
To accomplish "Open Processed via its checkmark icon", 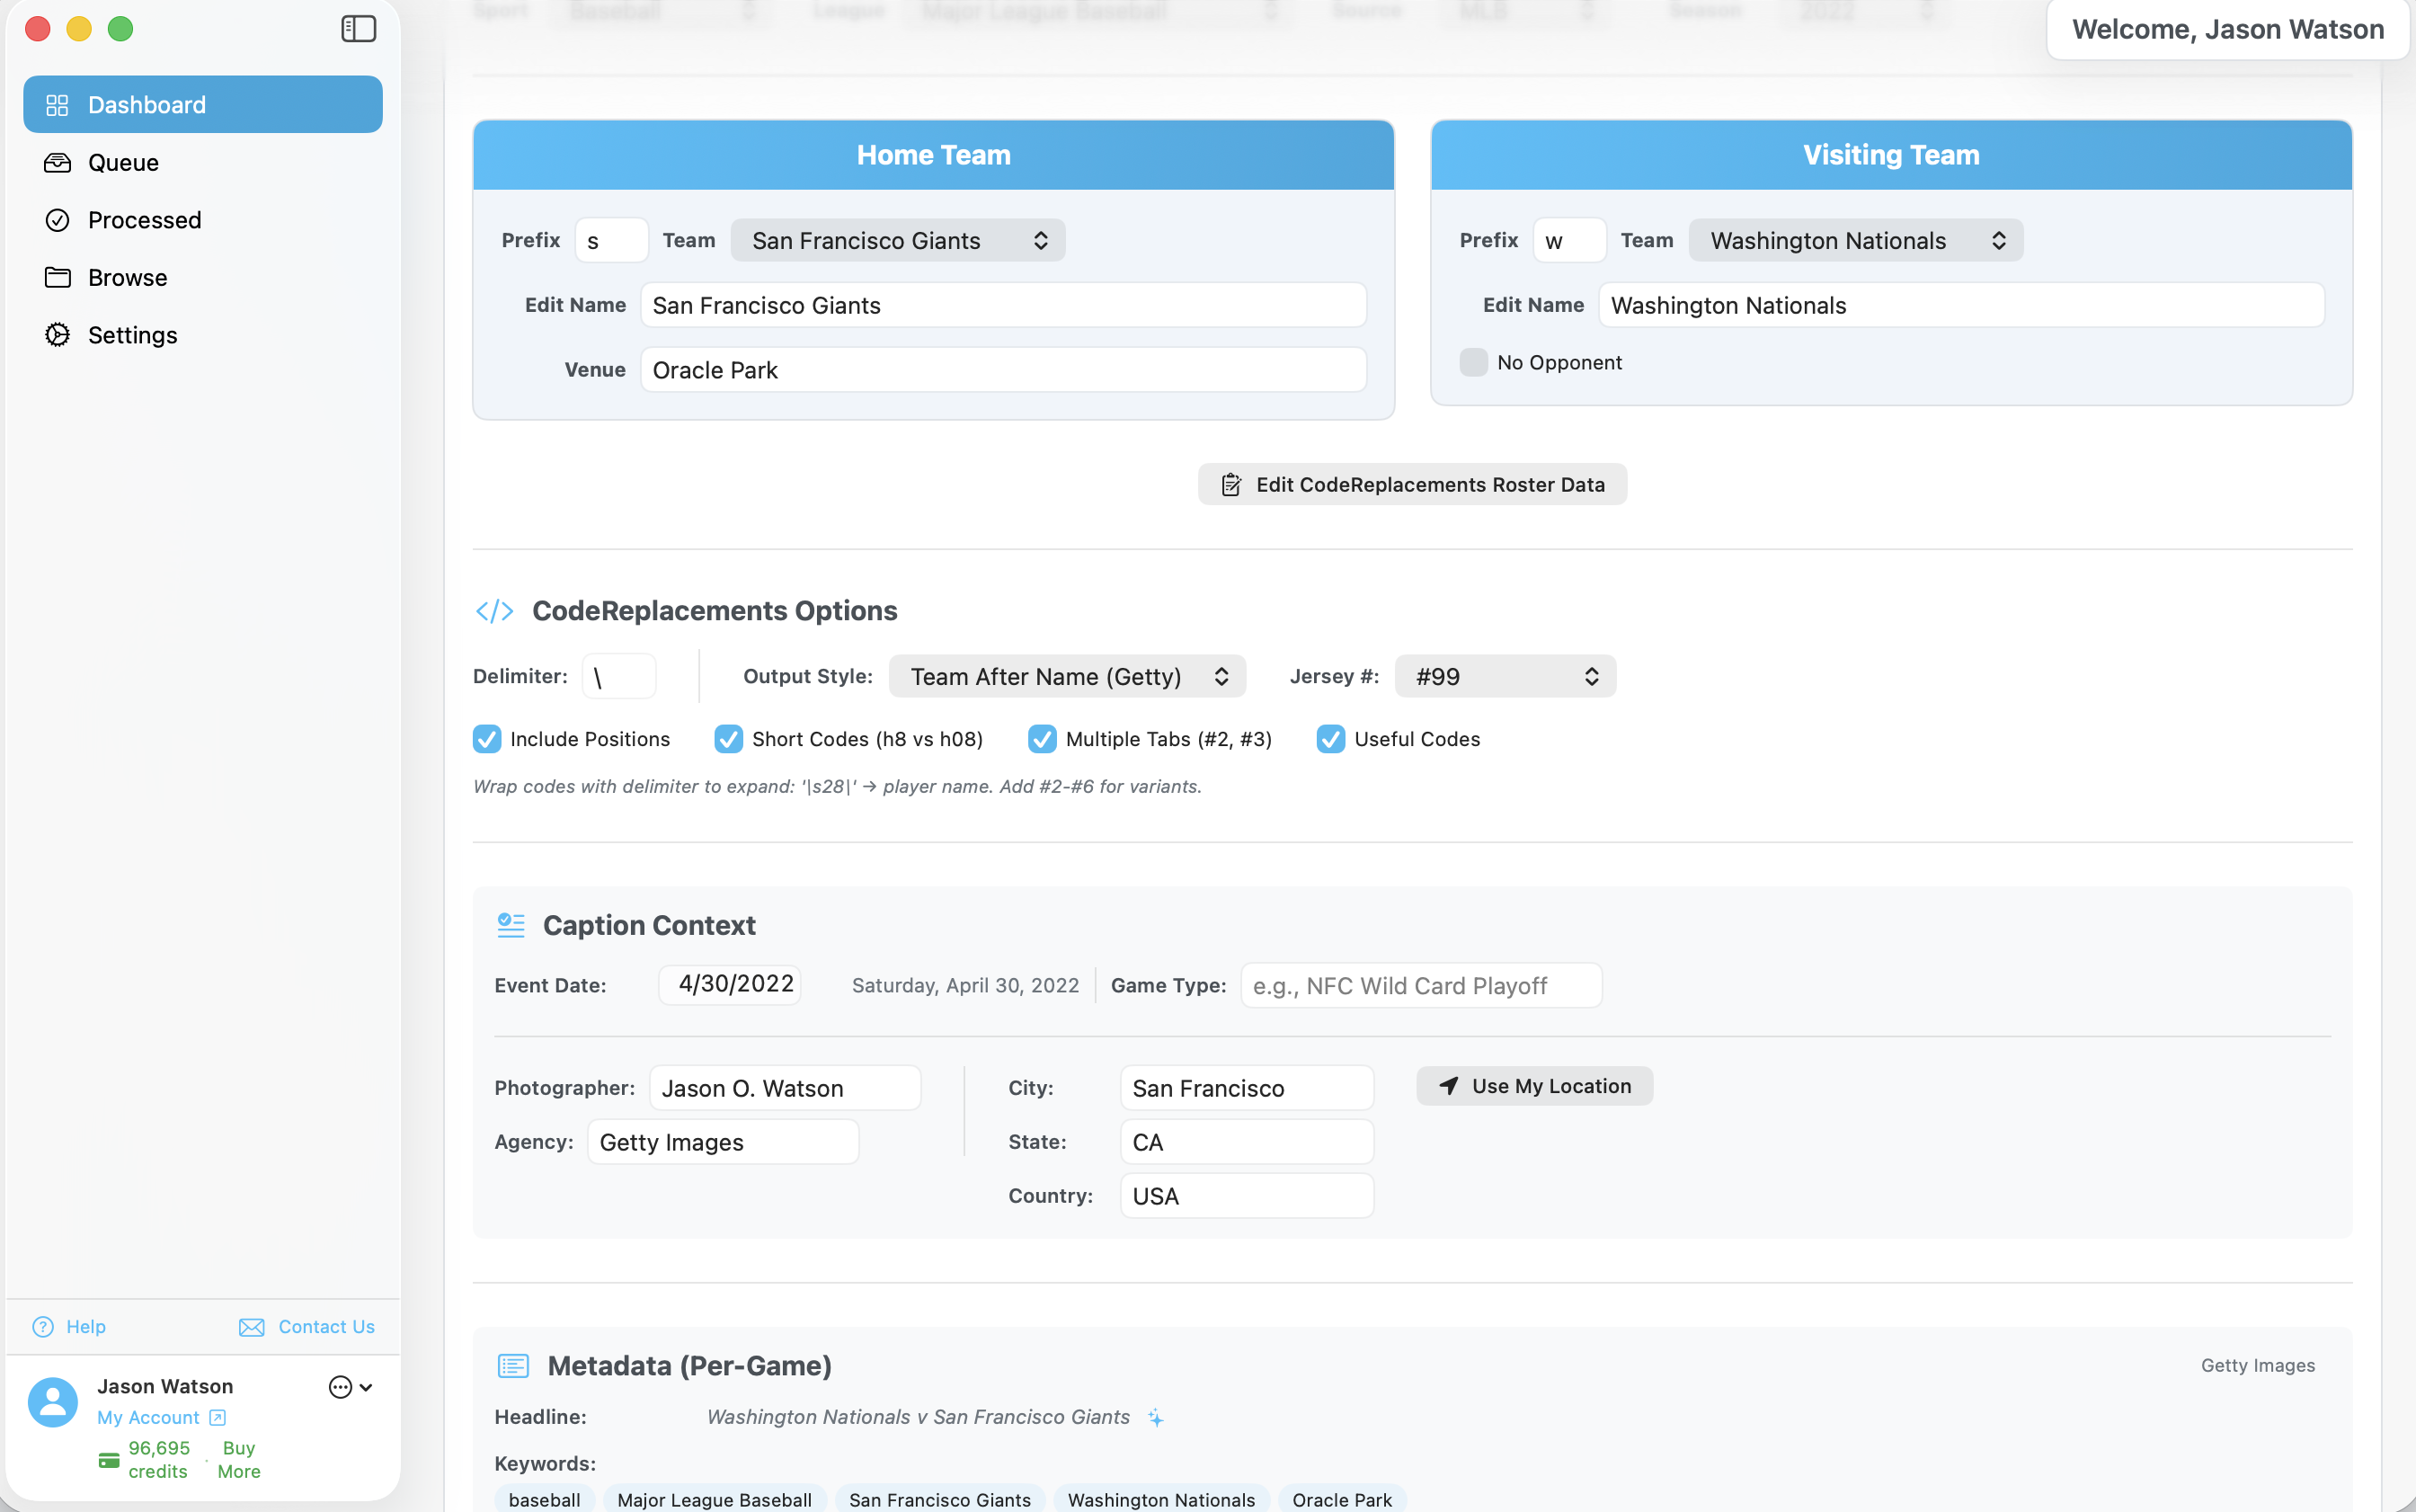I will click(x=58, y=220).
